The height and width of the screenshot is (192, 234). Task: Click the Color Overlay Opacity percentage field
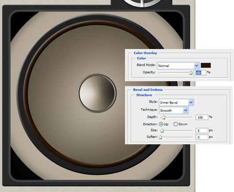[200, 73]
